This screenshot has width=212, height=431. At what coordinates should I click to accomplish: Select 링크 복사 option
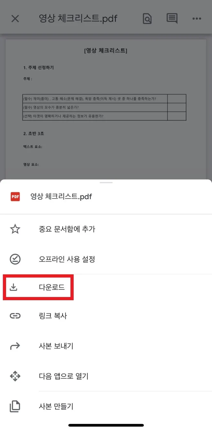(106, 316)
